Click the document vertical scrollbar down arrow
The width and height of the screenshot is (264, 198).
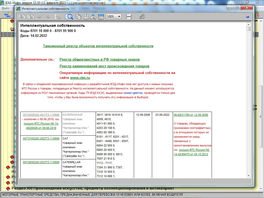249,176
